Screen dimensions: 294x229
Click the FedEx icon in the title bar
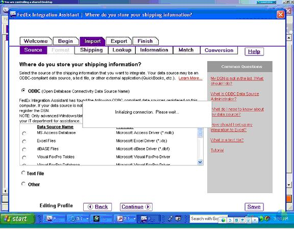click(13, 15)
